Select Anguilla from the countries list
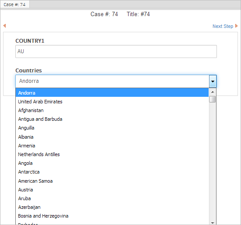Image resolution: width=241 pixels, height=225 pixels. (x=112, y=128)
